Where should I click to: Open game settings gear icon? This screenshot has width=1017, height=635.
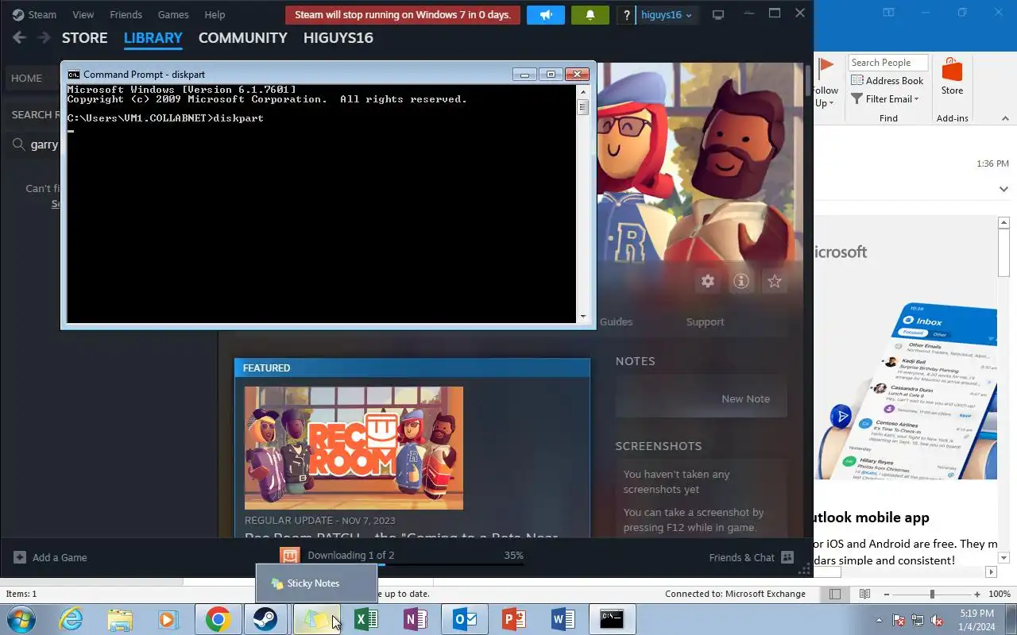pyautogui.click(x=707, y=281)
